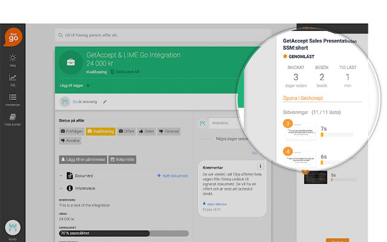This screenshot has height=242, width=387.
Task: Click the plus icon beside Lägg till taggar
Action: 88,86
